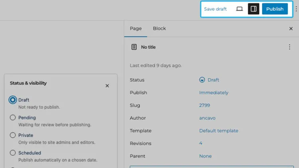299x168 pixels.
Task: Click the 'Status & visibility' heading
Action: [x=28, y=83]
